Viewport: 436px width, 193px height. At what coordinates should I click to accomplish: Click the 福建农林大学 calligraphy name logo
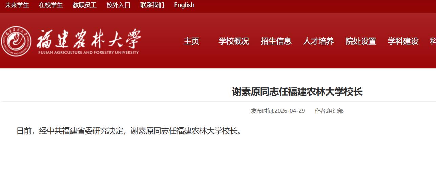tap(89, 39)
